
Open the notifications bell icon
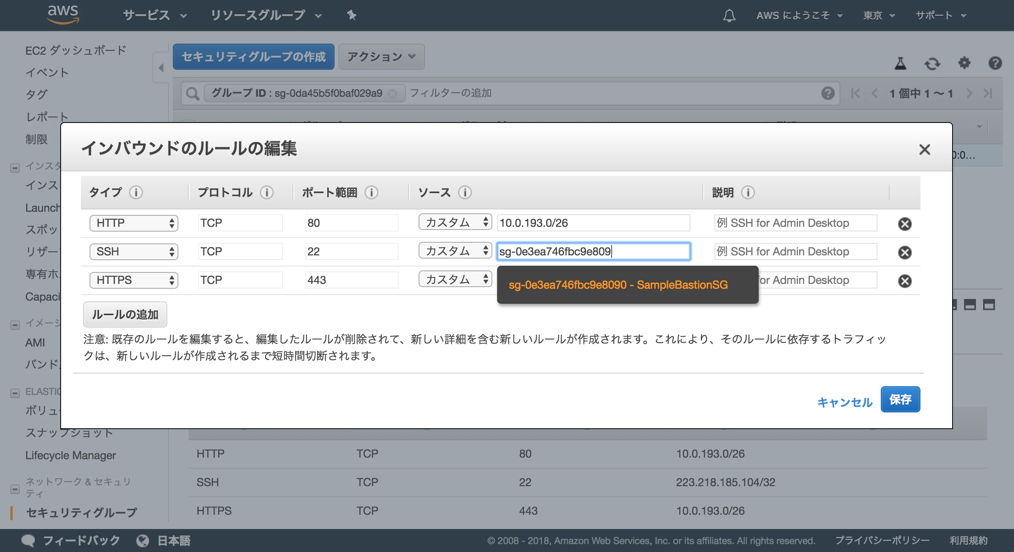(729, 15)
